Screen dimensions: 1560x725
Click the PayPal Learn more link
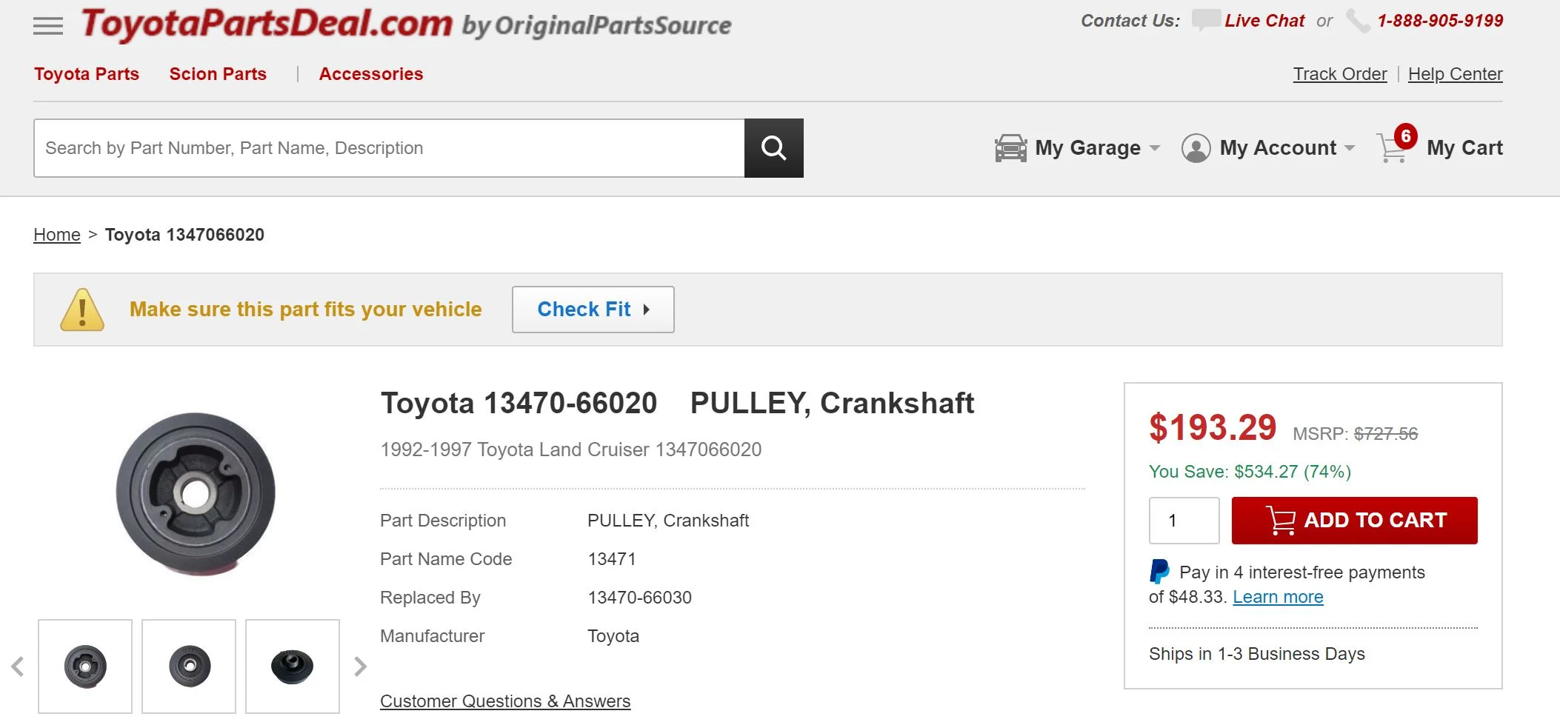(1278, 597)
